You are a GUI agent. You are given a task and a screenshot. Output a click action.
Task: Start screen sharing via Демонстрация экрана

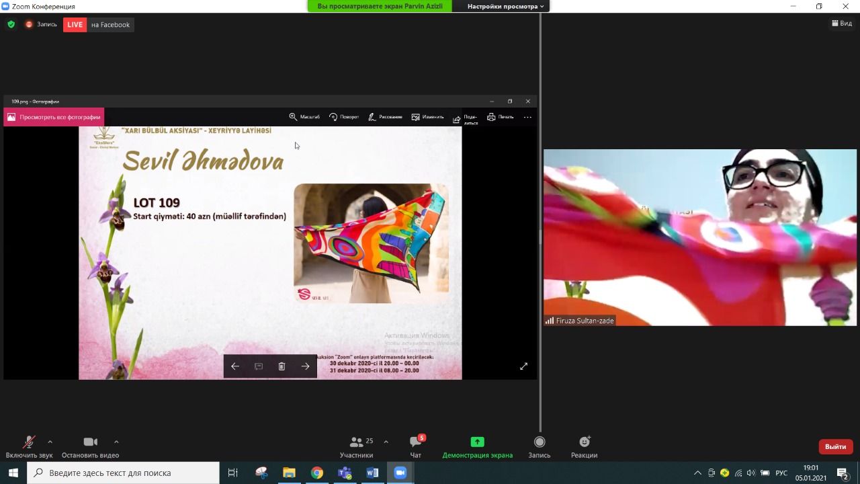point(477,447)
